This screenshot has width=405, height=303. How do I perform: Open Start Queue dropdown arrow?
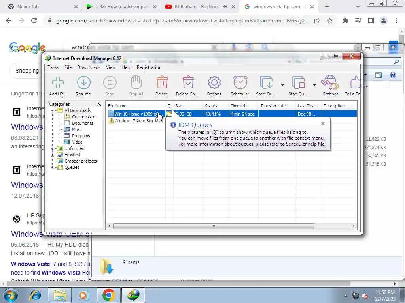click(282, 85)
